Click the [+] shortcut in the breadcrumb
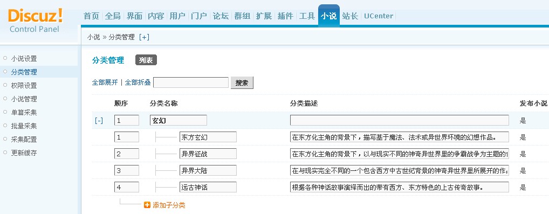The height and width of the screenshot is (214, 549). tap(144, 37)
